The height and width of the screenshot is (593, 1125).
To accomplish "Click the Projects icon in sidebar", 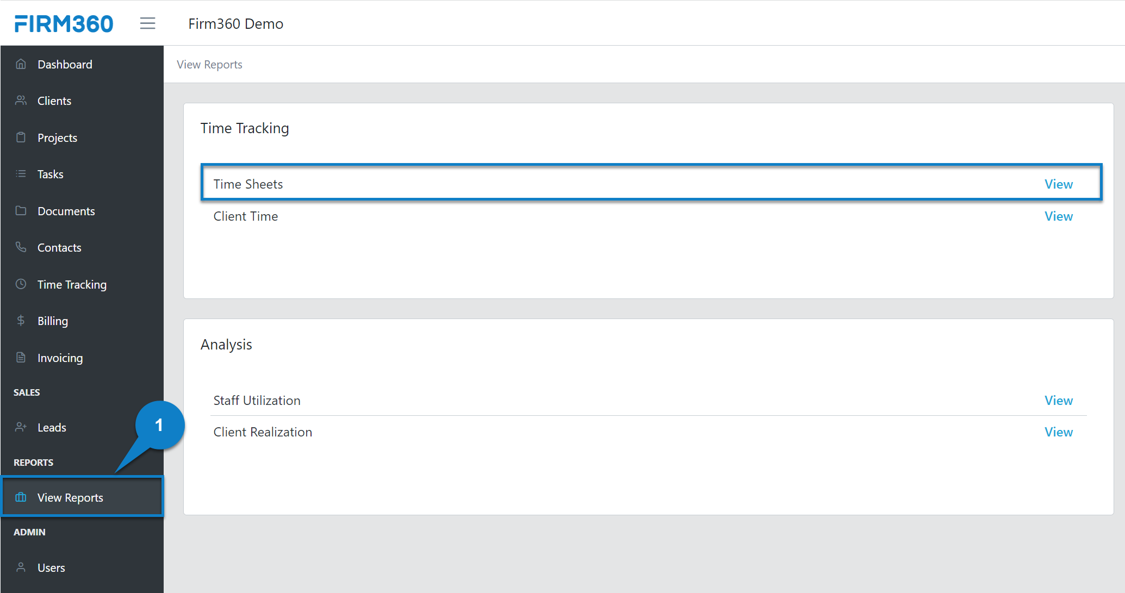I will click(x=20, y=138).
